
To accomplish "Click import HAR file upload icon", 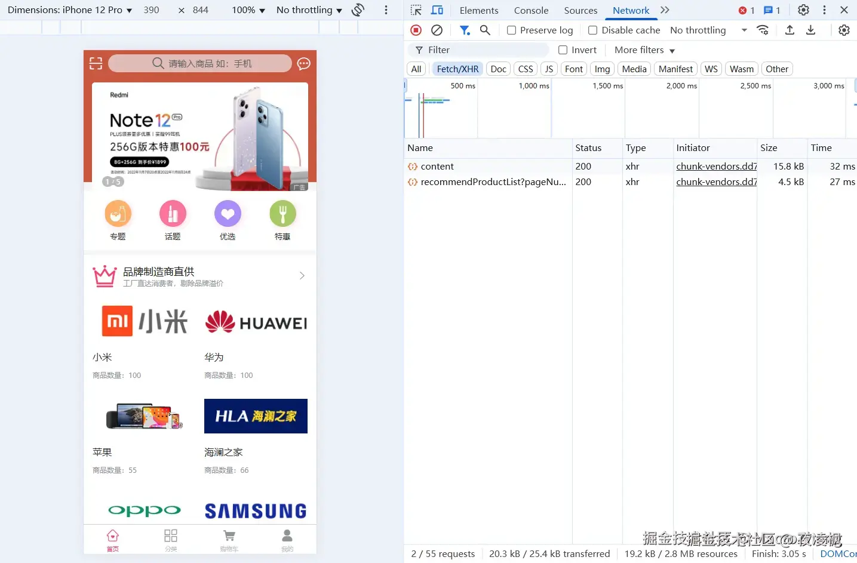I will 790,30.
